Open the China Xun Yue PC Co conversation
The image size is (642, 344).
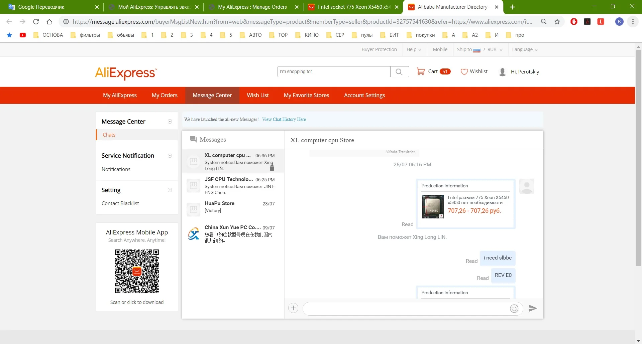233,233
